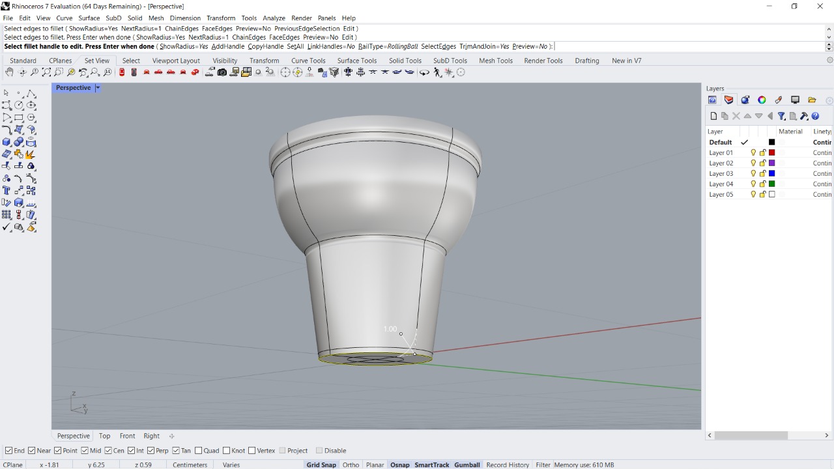The image size is (834, 469).
Task: Change Layer 04 green color swatch
Action: point(772,184)
